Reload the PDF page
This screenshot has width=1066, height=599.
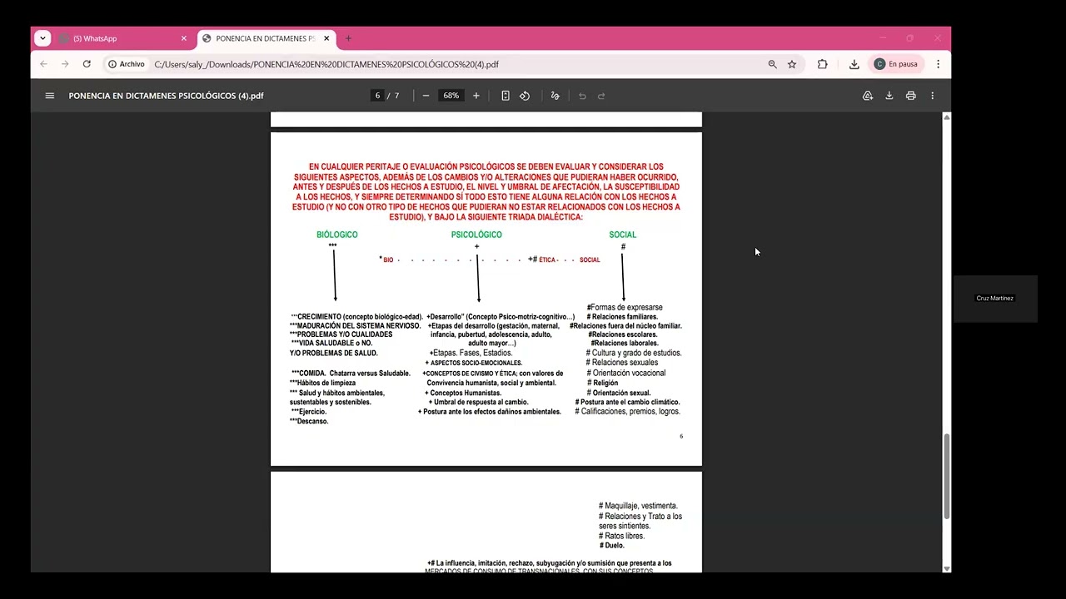point(87,64)
